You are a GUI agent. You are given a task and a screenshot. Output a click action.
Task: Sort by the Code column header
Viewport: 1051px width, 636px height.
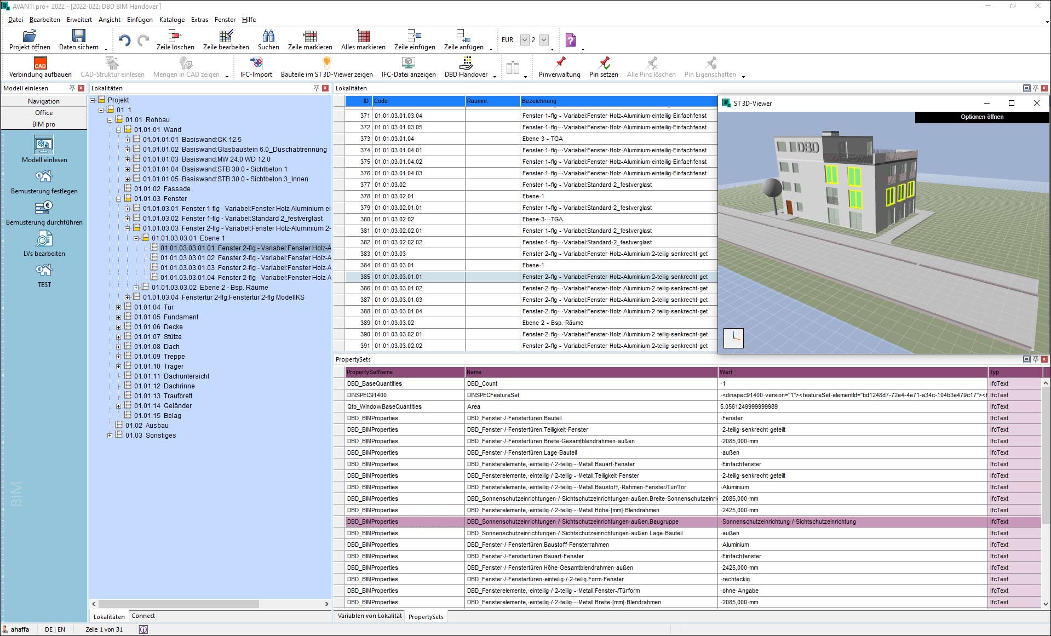coord(418,101)
